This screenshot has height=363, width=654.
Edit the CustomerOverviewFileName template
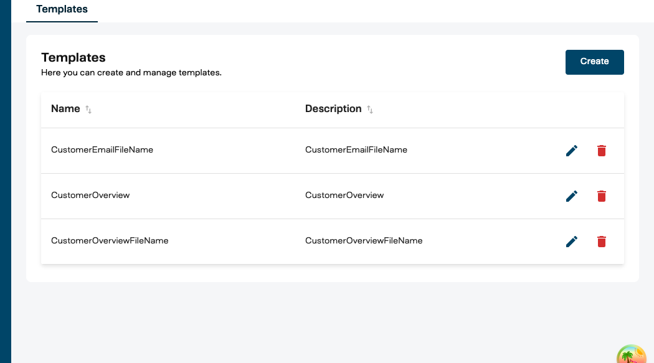point(571,242)
